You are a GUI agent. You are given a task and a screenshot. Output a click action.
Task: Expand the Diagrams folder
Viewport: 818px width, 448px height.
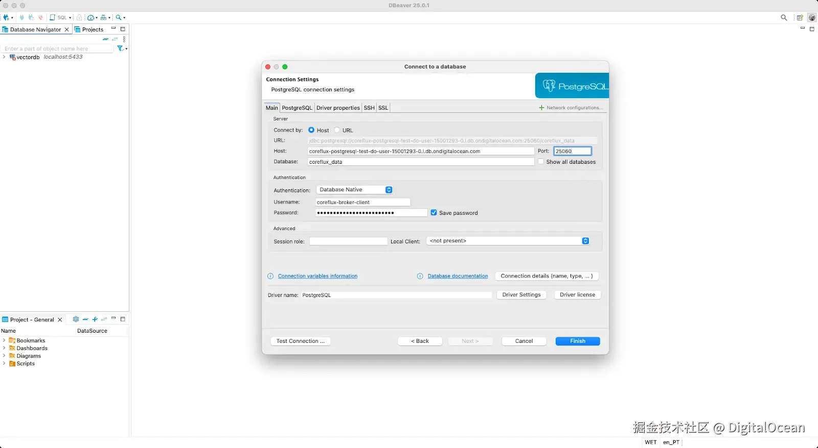[4, 356]
